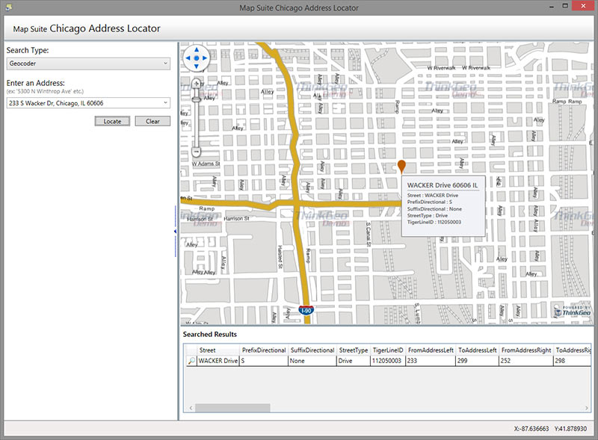
Task: Click the center dot of the pan control
Action: [197, 58]
